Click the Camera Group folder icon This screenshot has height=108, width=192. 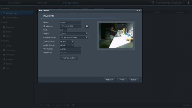[4, 18]
